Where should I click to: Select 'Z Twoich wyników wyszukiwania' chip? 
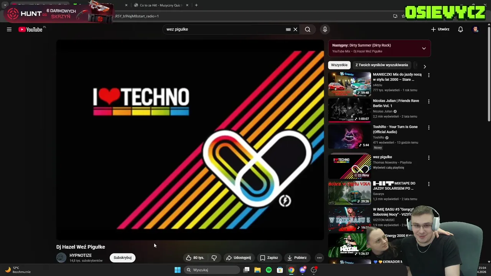pos(382,65)
